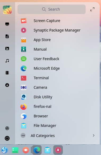Open the App Store shopping bag icon
101x155 pixels.
click(x=24, y=40)
